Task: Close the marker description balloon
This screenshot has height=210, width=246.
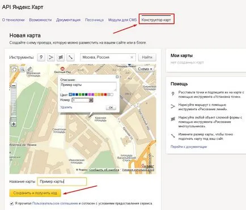Action: [x=117, y=77]
